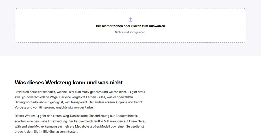
Task: Click the paragraph starting 'Dieses Werkzeug geht den ersten Weg'
Action: click(x=80, y=124)
